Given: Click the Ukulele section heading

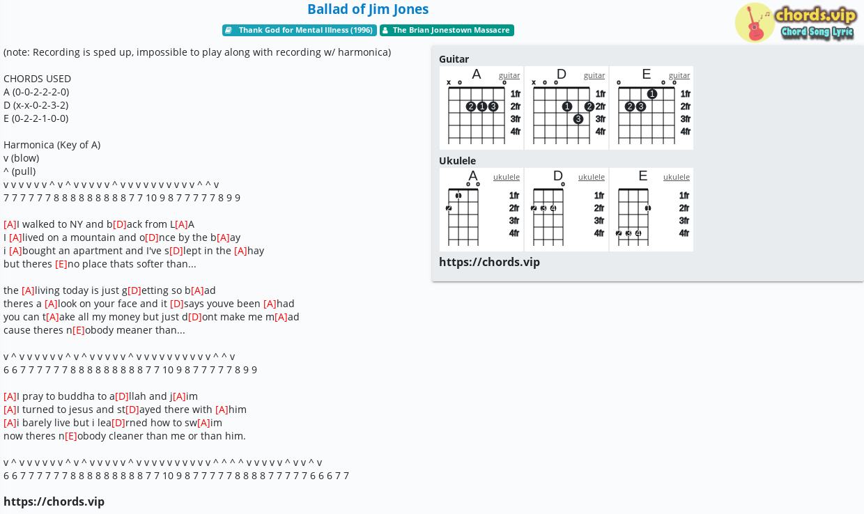Looking at the screenshot, I should tap(457, 161).
